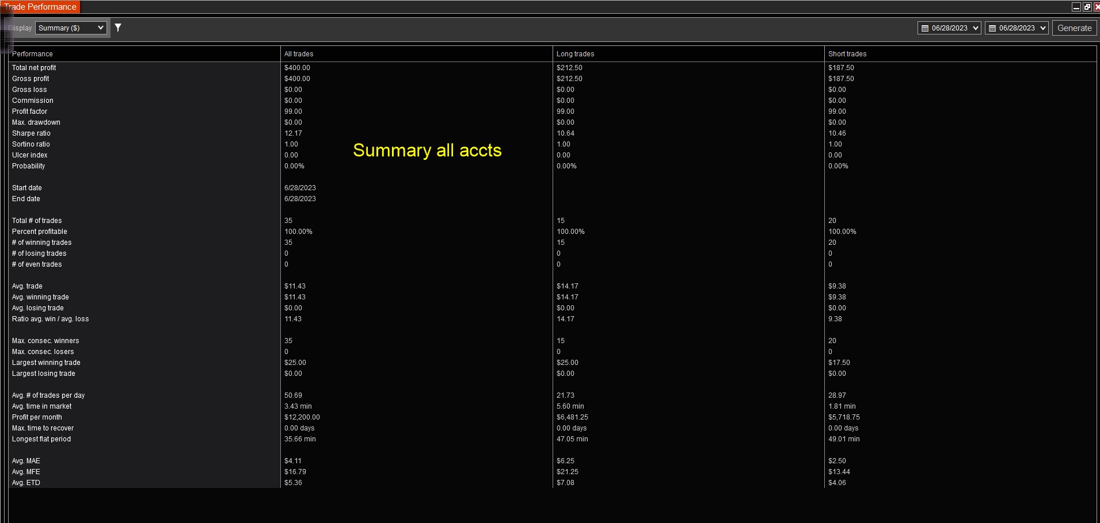Click the Avg. MFE row label
The image size is (1100, 523).
pyautogui.click(x=26, y=472)
